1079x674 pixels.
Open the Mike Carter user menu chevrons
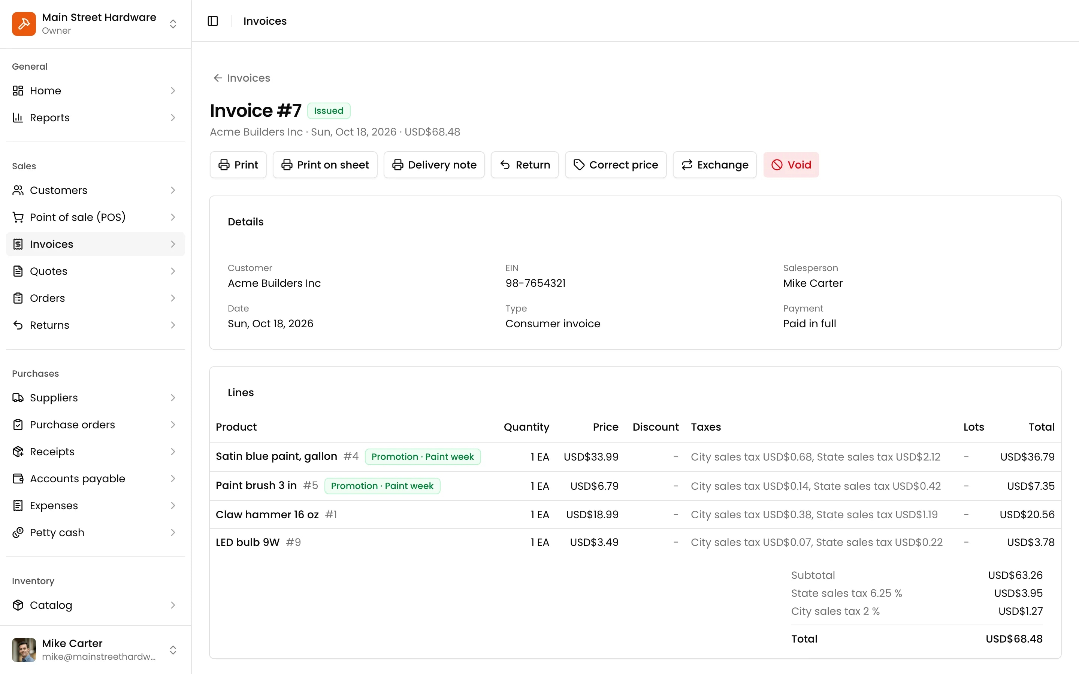[173, 650]
